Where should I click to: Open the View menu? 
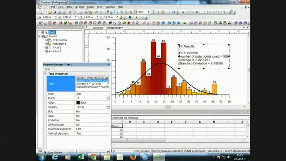(x=61, y=7)
